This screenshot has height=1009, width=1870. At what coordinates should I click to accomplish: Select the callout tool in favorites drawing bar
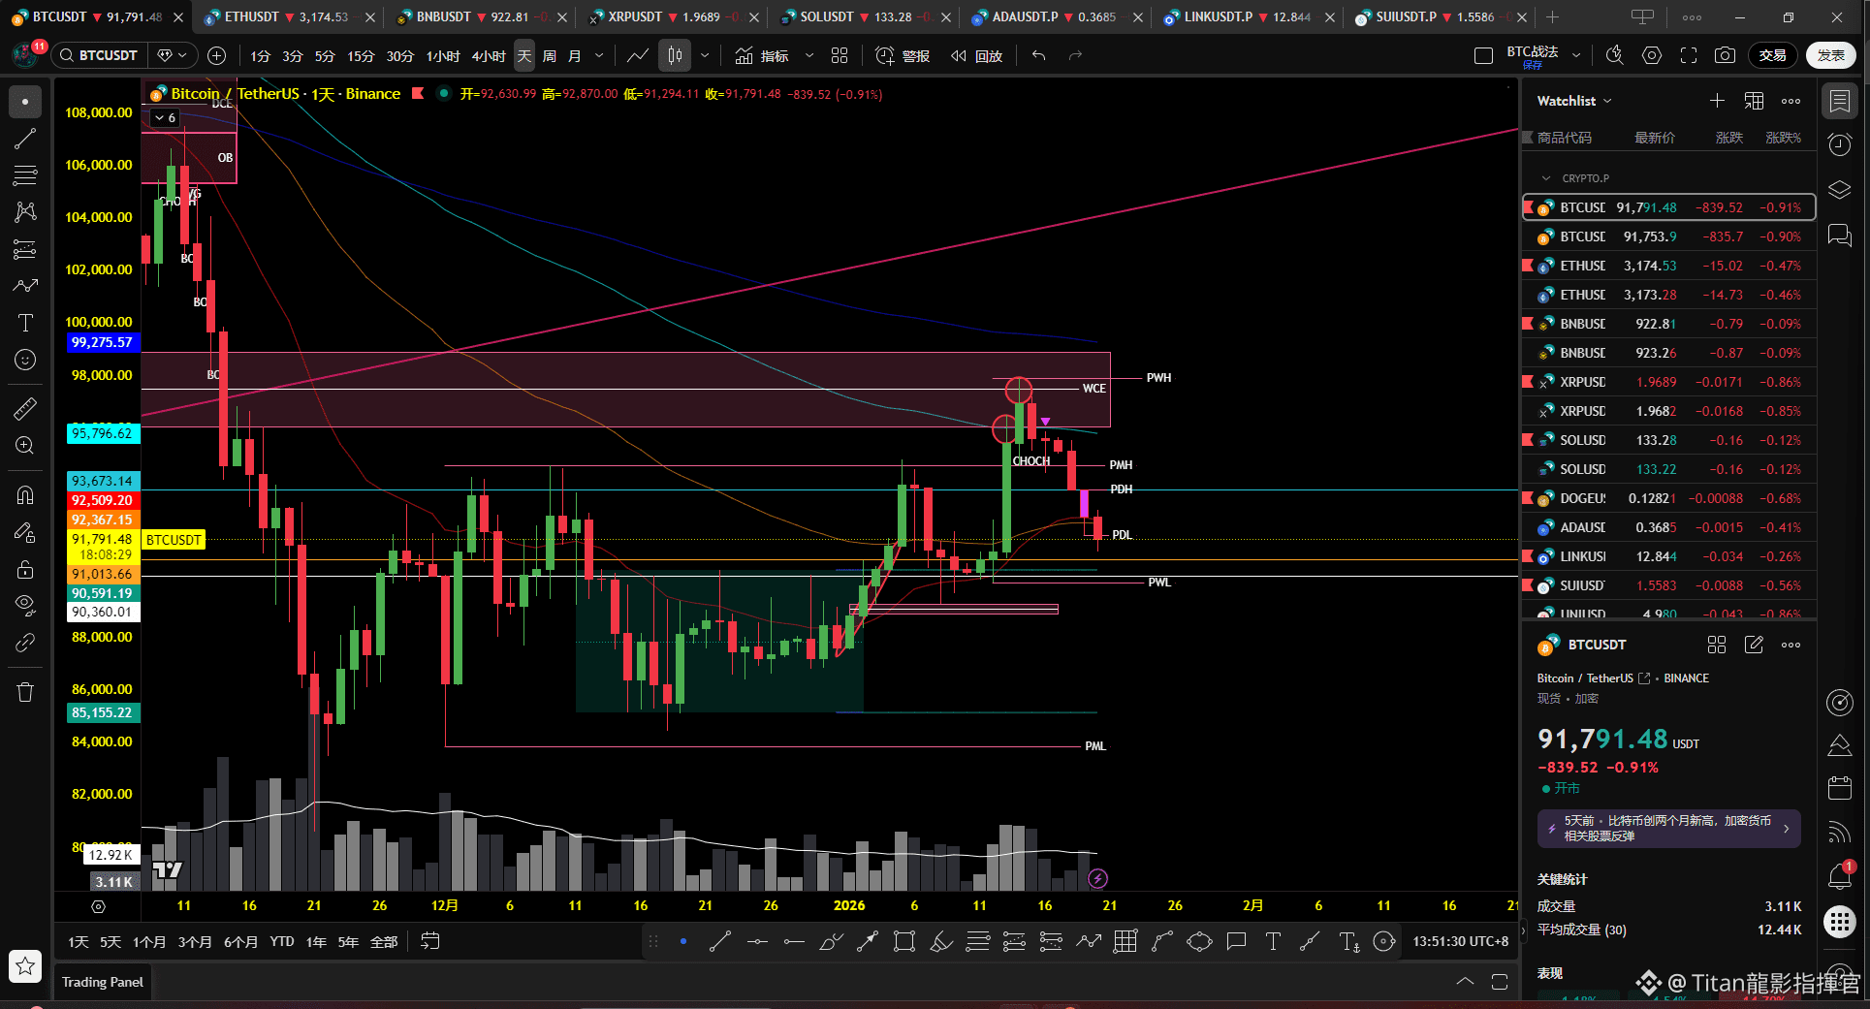pos(1236,941)
